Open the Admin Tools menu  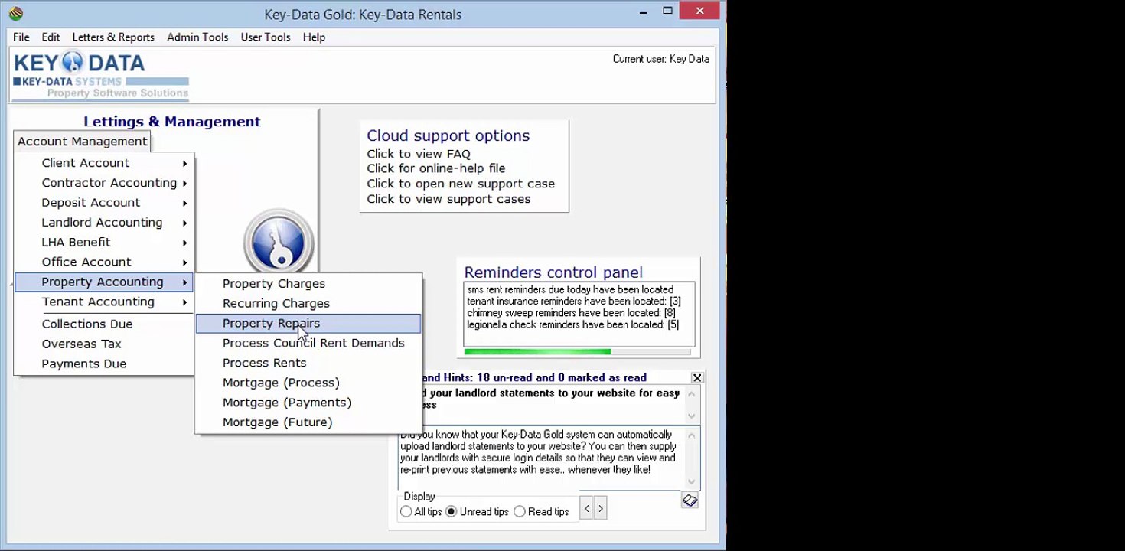pos(197,37)
